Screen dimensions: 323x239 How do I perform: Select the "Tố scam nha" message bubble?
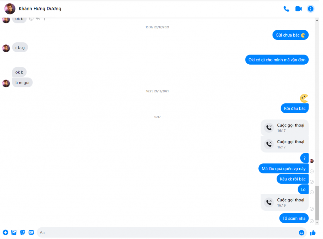pos(294,218)
